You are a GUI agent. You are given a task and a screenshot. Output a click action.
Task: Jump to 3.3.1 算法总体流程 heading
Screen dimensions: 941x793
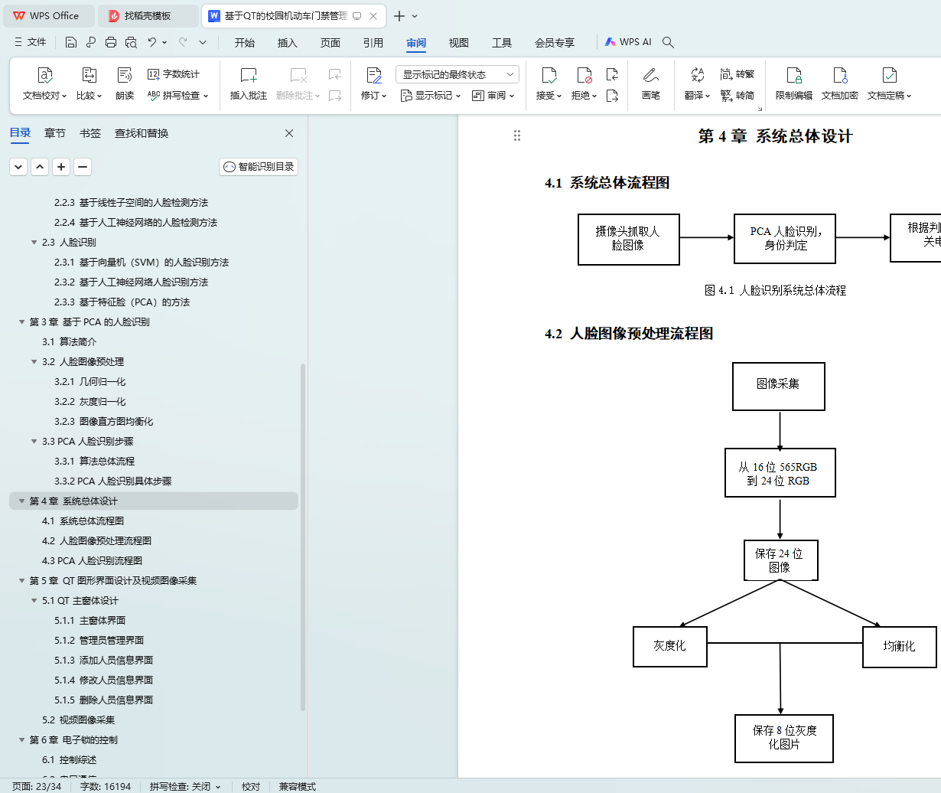tap(94, 462)
